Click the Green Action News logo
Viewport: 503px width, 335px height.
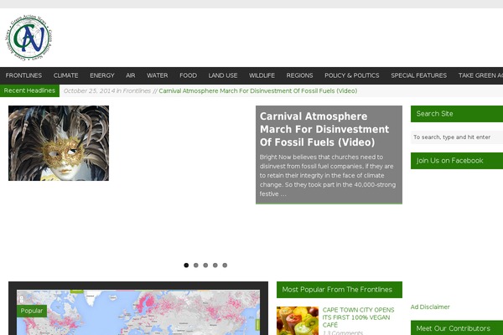pyautogui.click(x=29, y=38)
